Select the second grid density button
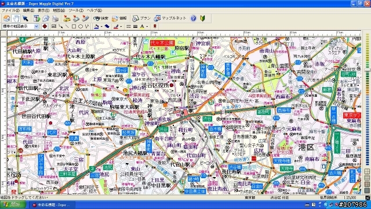 [367, 178]
